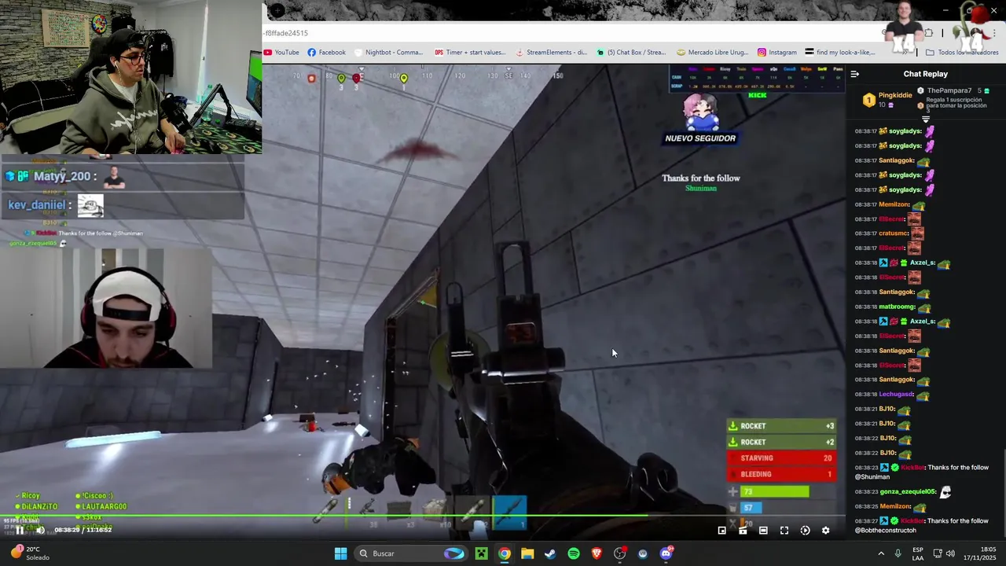1006x566 pixels.
Task: Click @Shuniman mention in chat message
Action: click(872, 477)
